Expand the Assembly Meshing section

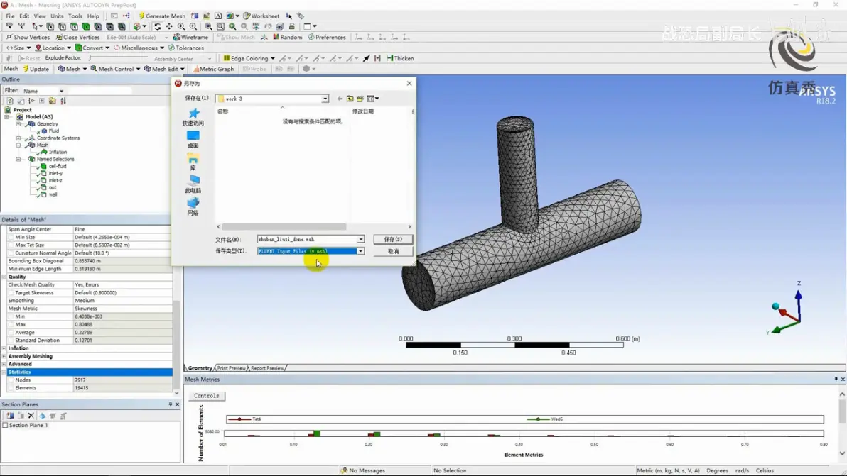[4, 356]
